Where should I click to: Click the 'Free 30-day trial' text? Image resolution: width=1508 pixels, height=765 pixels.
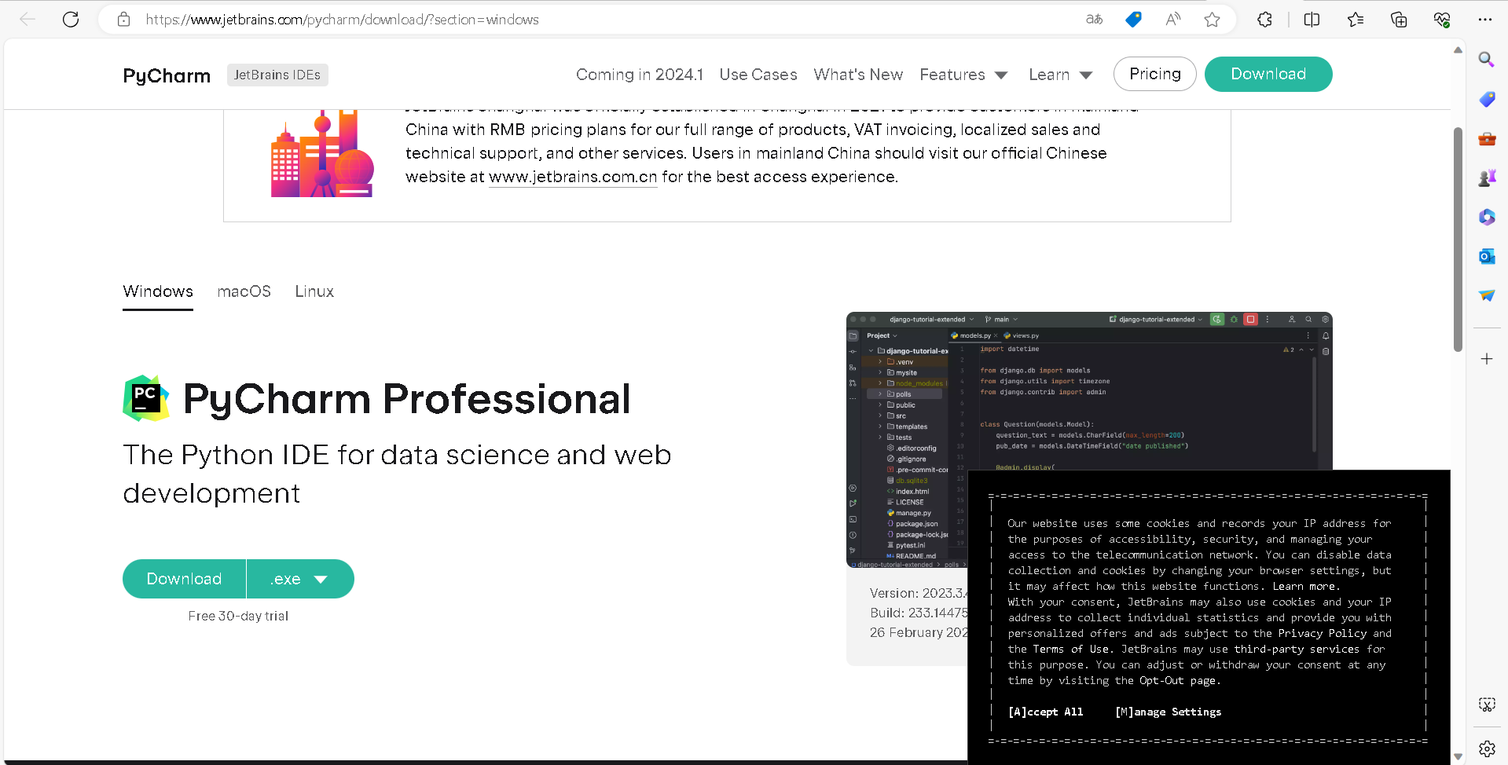point(238,617)
